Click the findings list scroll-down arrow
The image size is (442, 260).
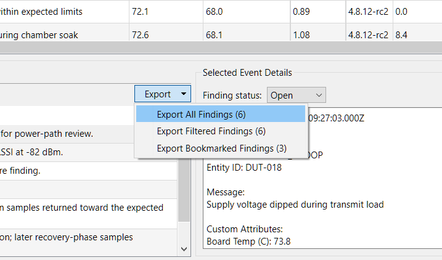tap(184, 249)
